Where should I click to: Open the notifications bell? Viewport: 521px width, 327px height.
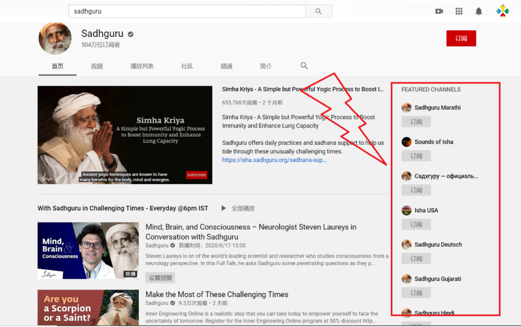pos(478,11)
